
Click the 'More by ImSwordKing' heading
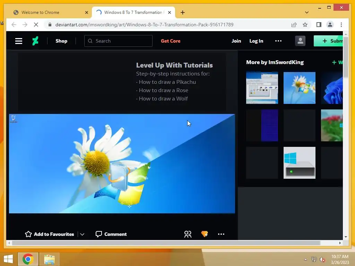point(275,62)
